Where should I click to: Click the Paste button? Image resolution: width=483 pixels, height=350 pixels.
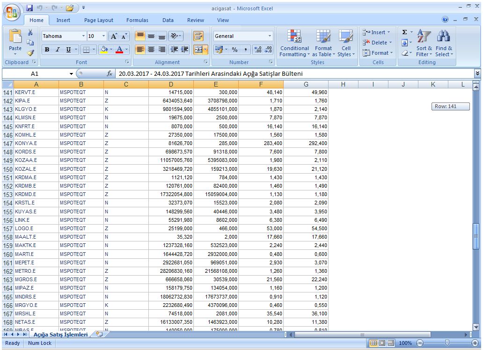[15, 42]
